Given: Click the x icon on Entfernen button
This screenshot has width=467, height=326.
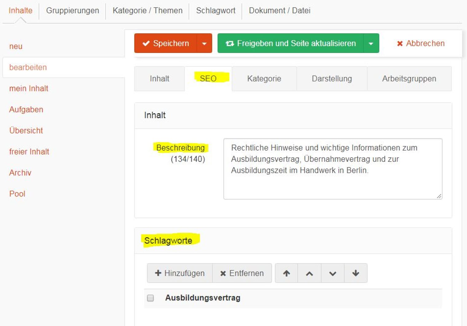Looking at the screenshot, I should click(x=223, y=273).
